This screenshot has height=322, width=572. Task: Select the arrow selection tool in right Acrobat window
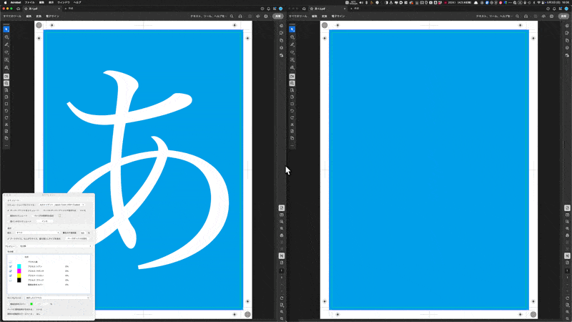click(292, 29)
